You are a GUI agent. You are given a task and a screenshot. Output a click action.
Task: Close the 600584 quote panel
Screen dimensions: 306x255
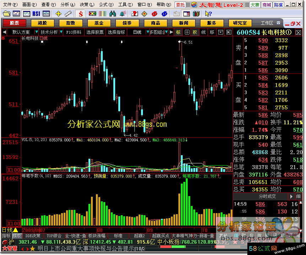(298, 32)
